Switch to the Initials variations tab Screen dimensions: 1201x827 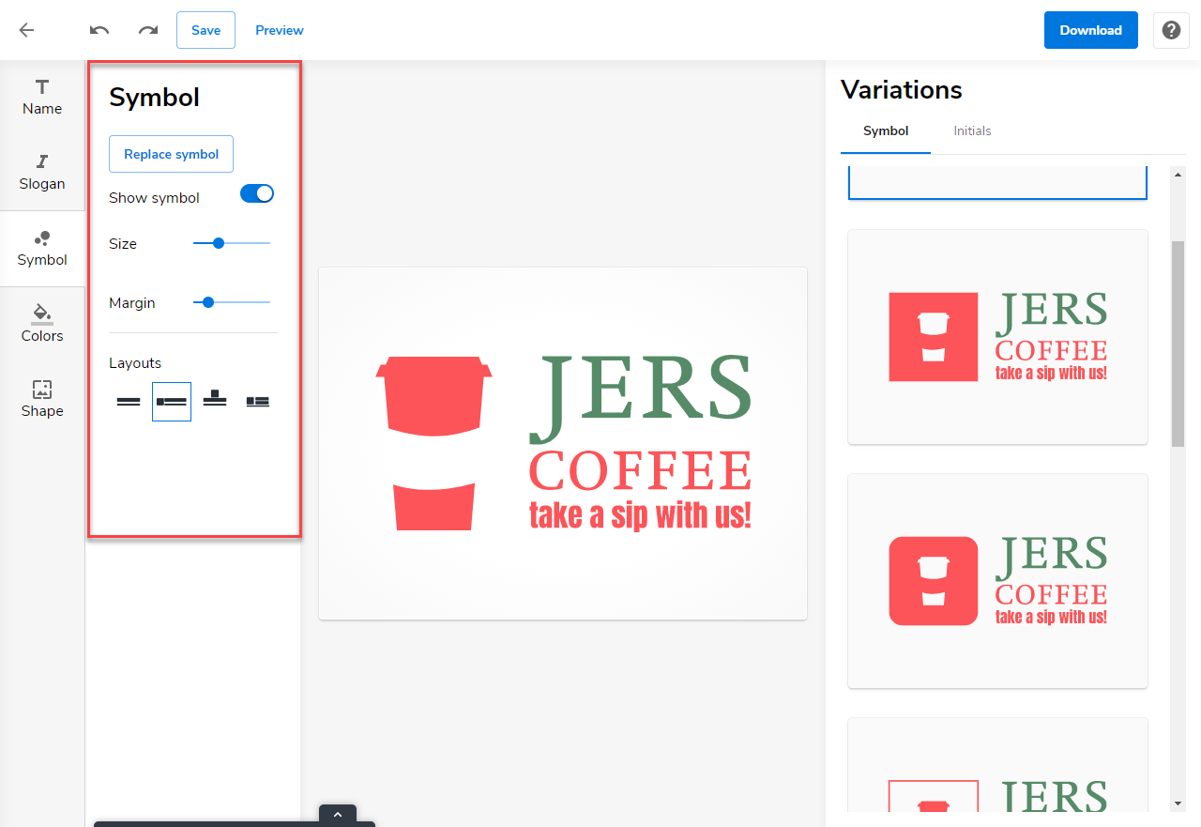pyautogui.click(x=972, y=130)
